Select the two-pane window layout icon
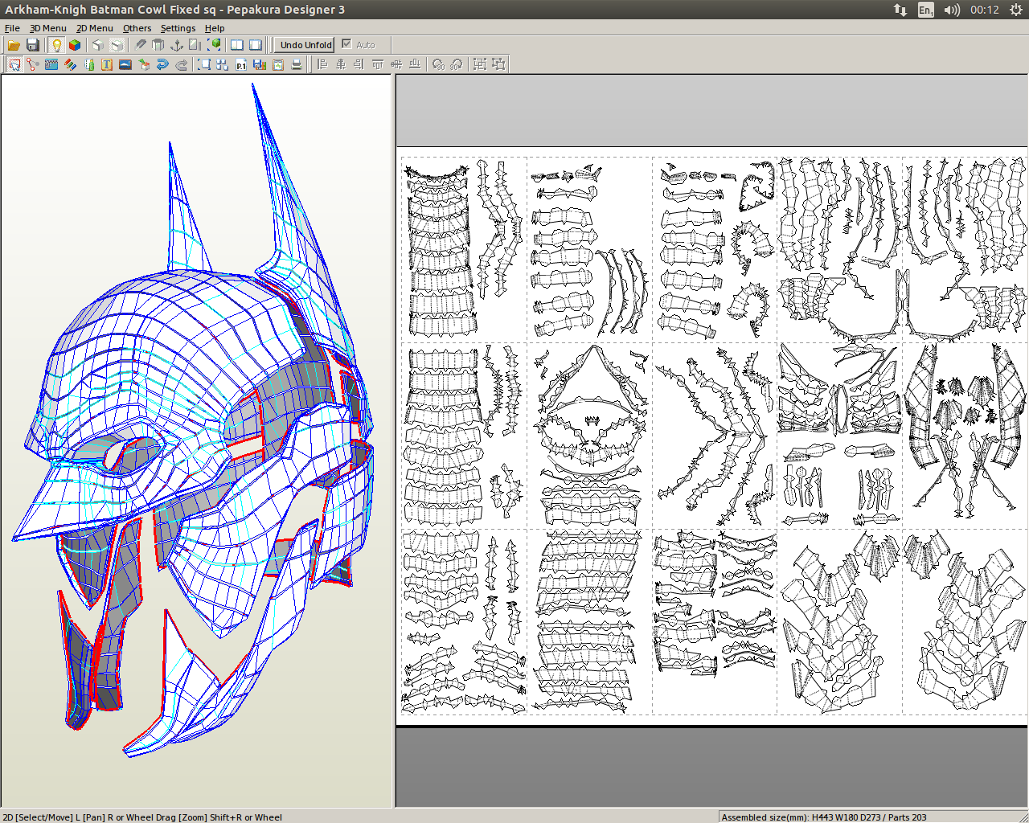The image size is (1029, 823). (x=237, y=45)
